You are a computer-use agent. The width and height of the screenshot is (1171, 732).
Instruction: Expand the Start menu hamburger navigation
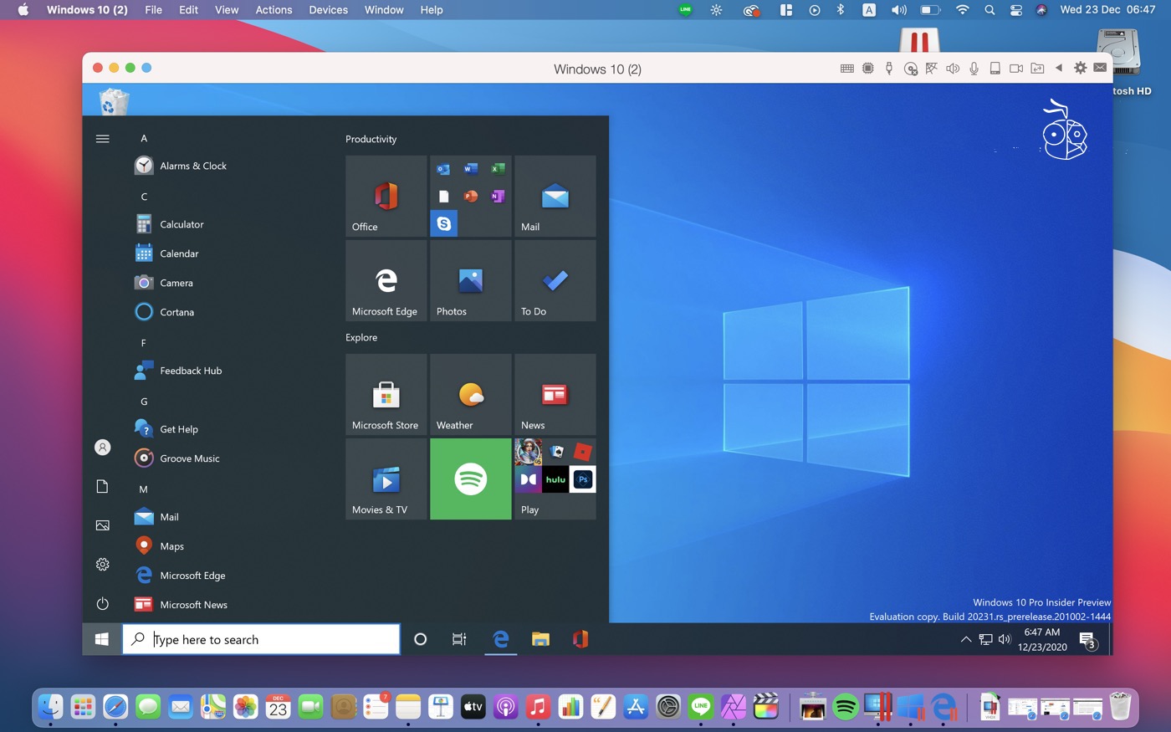[x=103, y=139]
